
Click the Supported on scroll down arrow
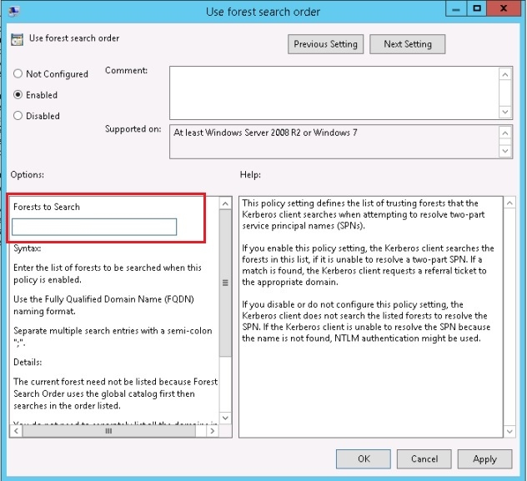click(x=505, y=152)
